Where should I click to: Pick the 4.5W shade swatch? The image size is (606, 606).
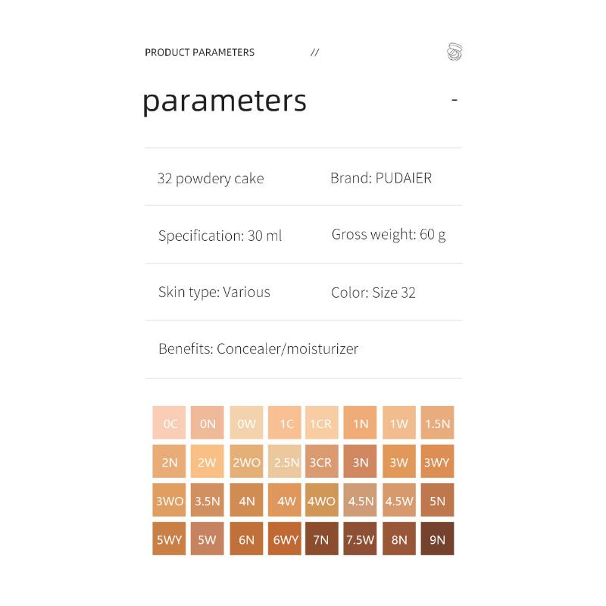[399, 501]
